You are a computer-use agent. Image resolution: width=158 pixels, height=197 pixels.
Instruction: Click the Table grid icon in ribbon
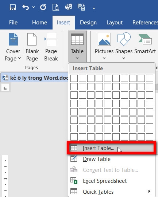point(77,39)
